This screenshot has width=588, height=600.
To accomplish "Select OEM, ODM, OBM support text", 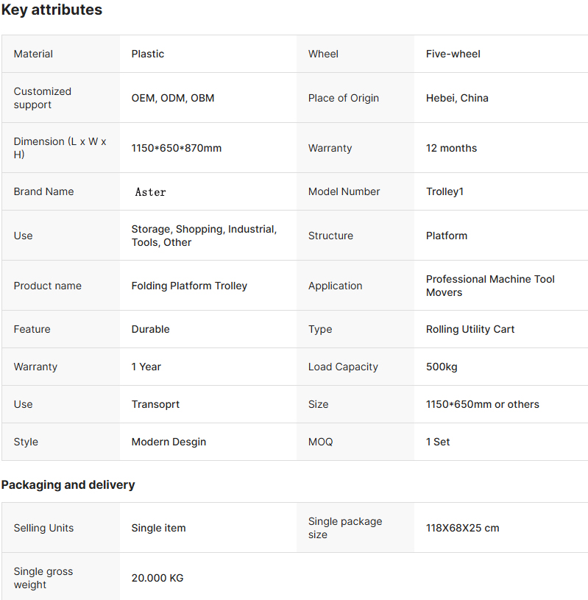I will (172, 98).
